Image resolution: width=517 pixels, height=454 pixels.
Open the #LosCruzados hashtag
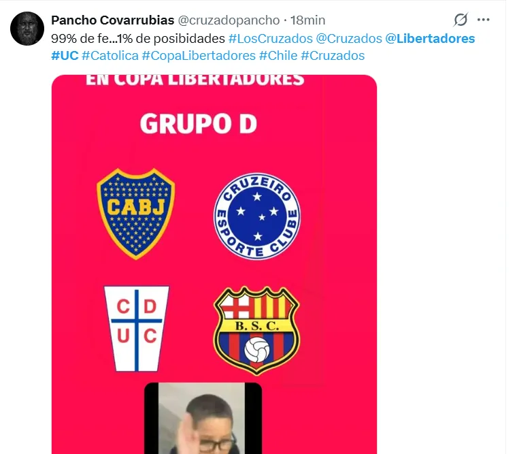(x=270, y=39)
